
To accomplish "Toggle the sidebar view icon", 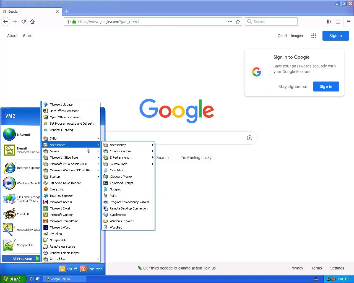I will click(338, 22).
